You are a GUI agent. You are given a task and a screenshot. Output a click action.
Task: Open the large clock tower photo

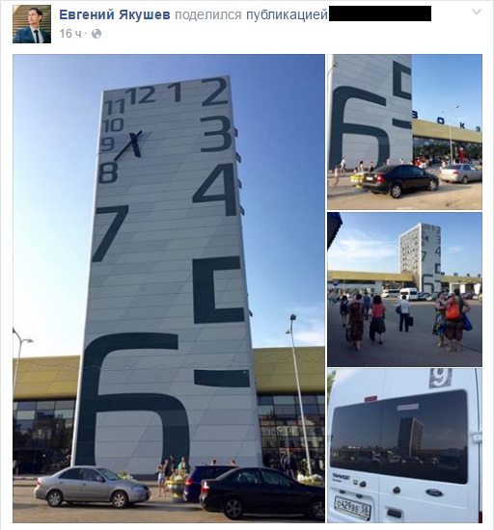pyautogui.click(x=169, y=288)
